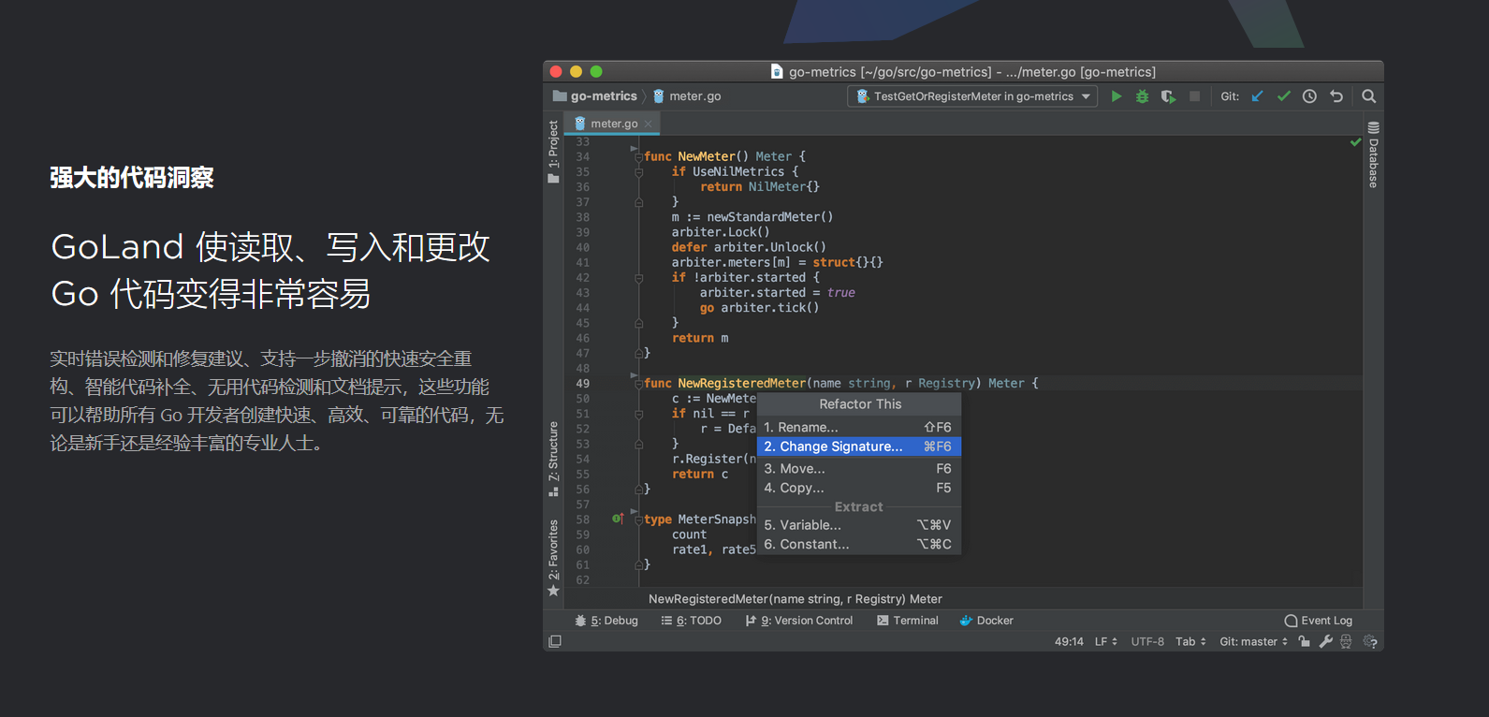1489x717 pixels.
Task: Click the implementation gutter icon at line 58
Action: point(618,519)
